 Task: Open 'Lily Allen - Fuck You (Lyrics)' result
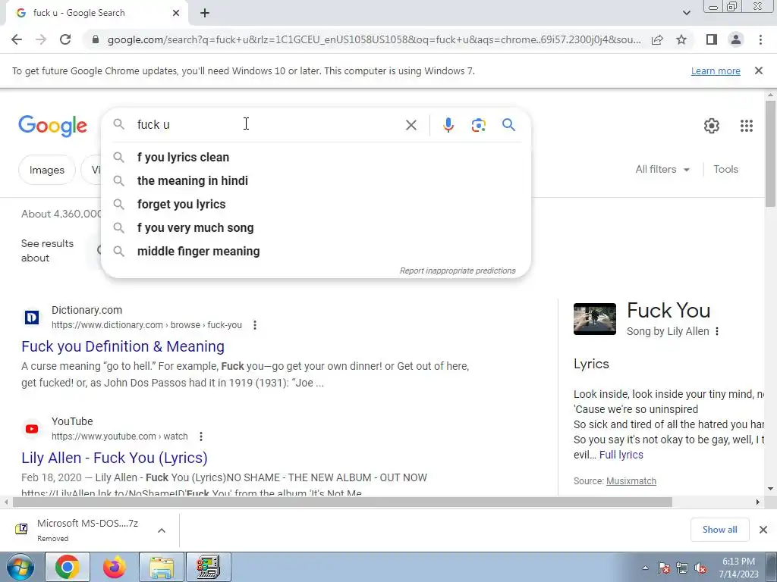coord(115,458)
